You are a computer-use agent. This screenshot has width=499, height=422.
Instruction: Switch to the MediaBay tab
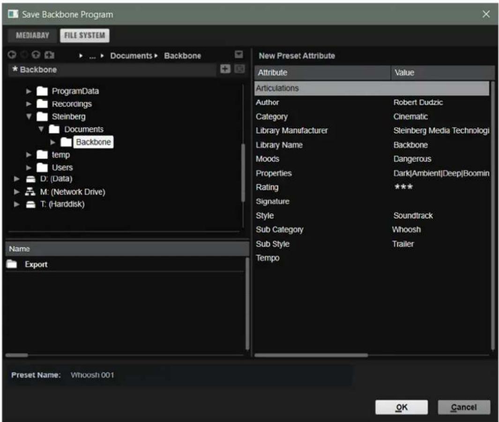(x=32, y=35)
